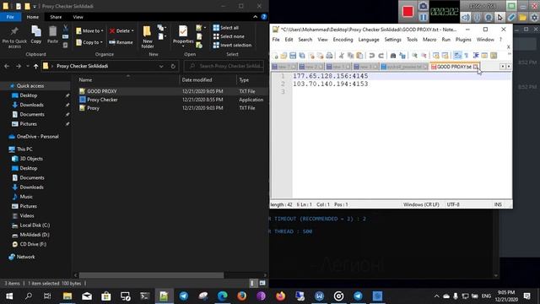The image size is (540, 304).
Task: Open the Home ribbon tab in File Explorer
Action: coord(33,17)
